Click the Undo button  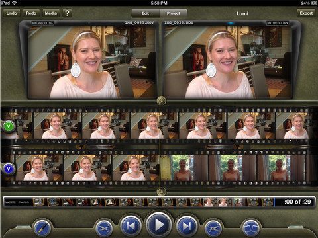pos(11,13)
